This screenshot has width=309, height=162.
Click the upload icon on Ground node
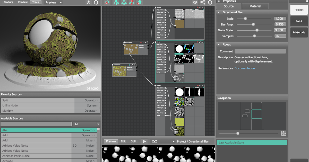click(x=202, y=7)
